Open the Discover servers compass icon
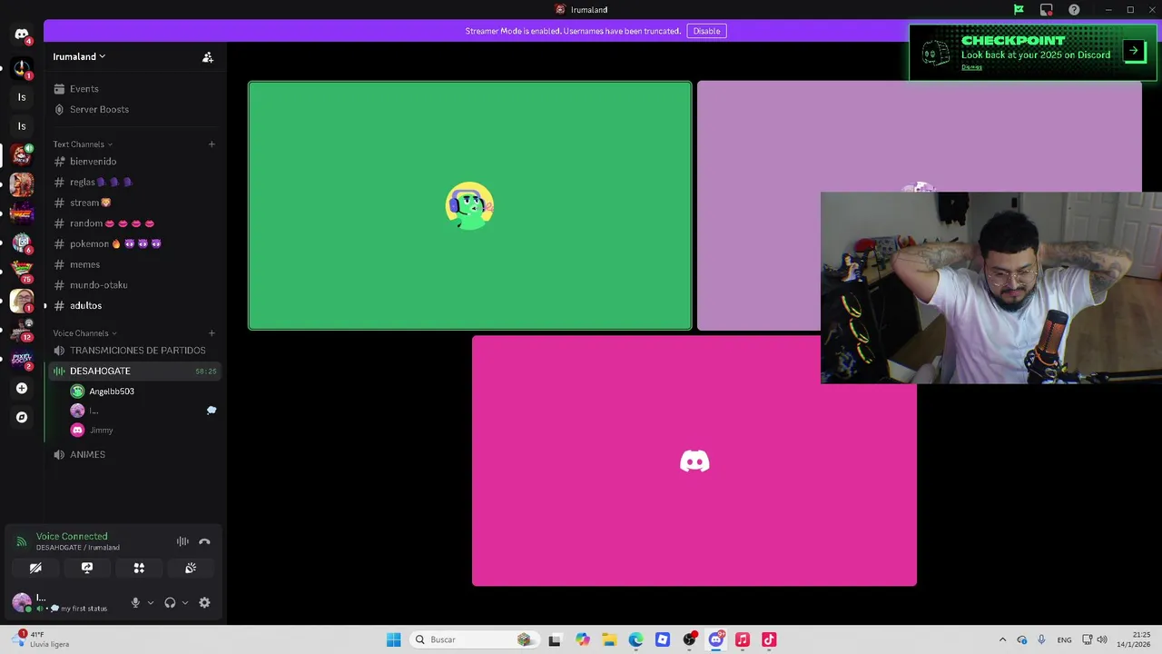Image resolution: width=1162 pixels, height=654 pixels. tap(22, 418)
